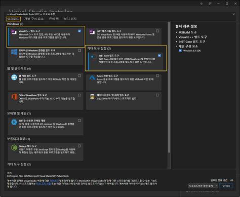Image resolution: width=240 pixels, height=197 pixels.
Task: Click the Visual C++ build tools workload icon
Action: [14, 32]
